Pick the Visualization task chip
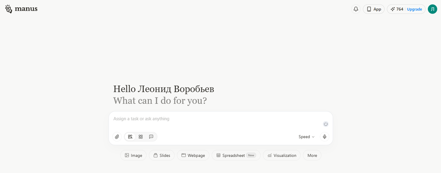Image resolution: width=441 pixels, height=173 pixels. (282, 155)
